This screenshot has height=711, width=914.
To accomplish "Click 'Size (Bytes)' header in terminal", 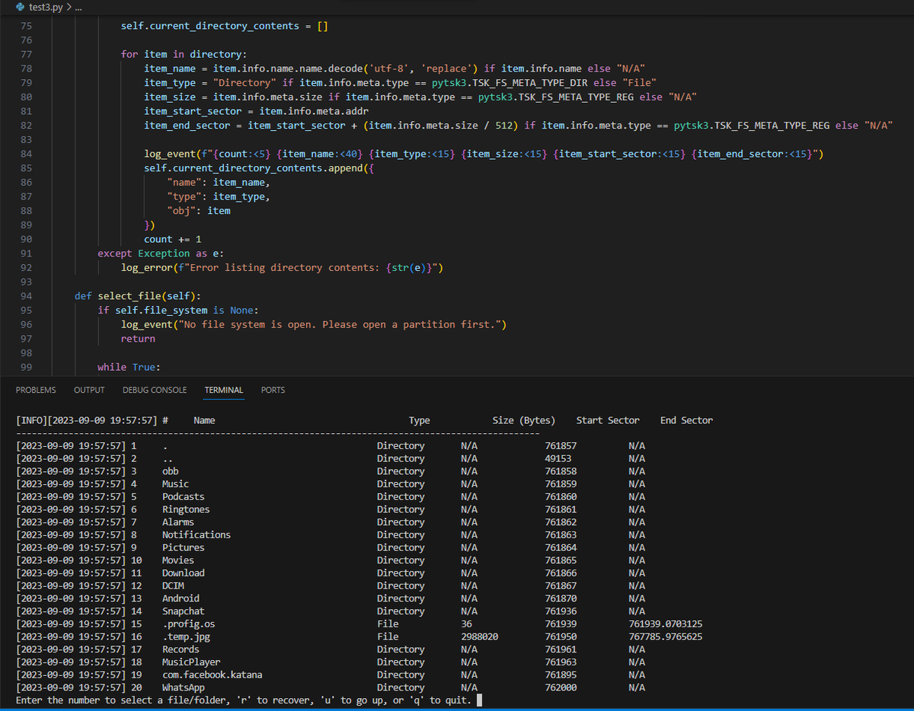I will point(524,420).
